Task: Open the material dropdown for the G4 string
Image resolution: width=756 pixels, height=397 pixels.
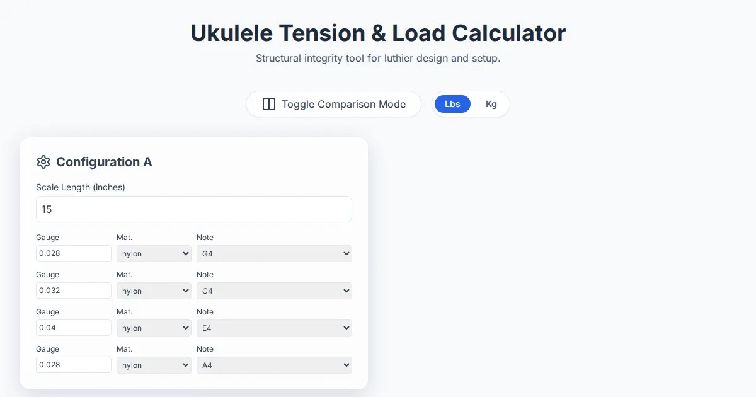Action: coord(154,253)
